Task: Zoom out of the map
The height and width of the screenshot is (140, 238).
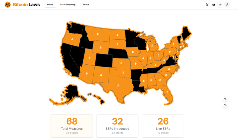Action: click(226, 105)
